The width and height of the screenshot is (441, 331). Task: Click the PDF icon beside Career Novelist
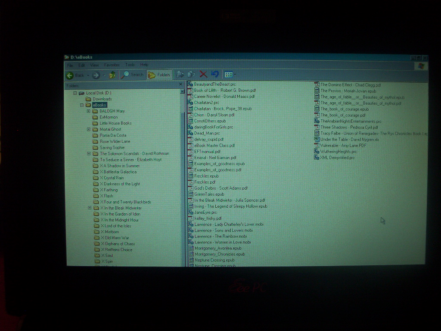coord(190,96)
